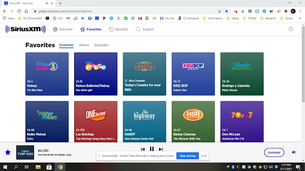305x171 pixels.
Task: Play 70s on 7 channel tile
Action: 242,121
